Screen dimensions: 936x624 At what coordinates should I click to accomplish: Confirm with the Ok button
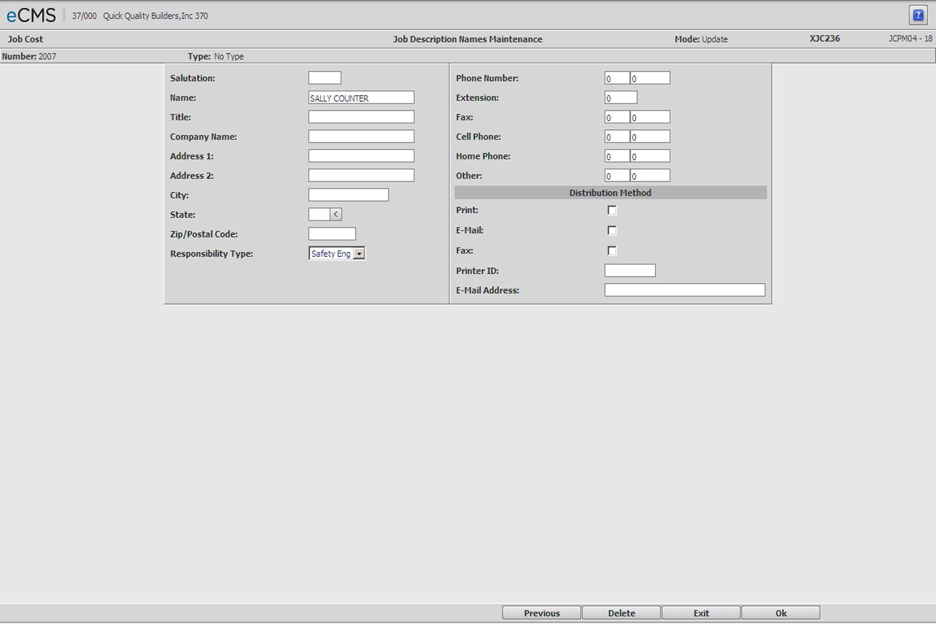(781, 613)
